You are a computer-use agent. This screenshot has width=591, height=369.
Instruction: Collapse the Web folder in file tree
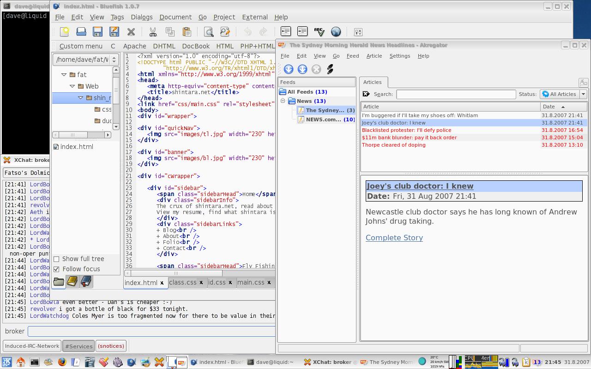(x=72, y=86)
